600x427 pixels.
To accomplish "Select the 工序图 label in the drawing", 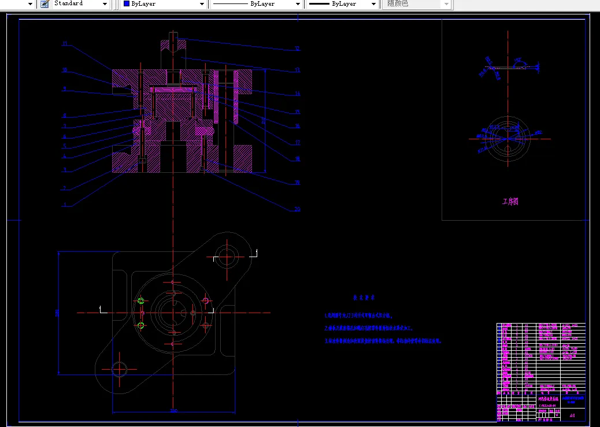I will tap(510, 201).
